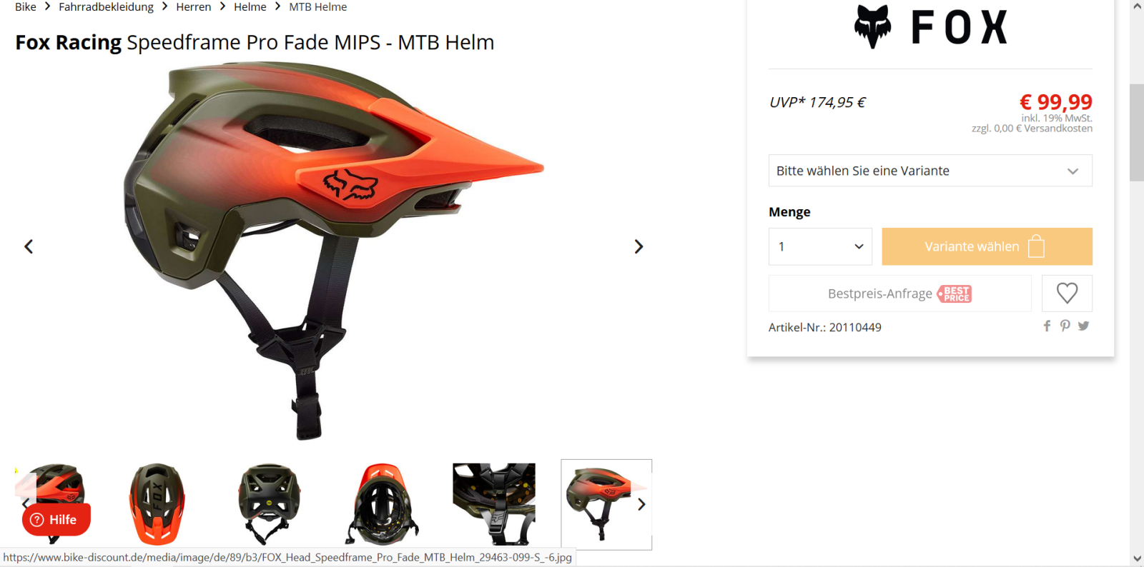The image size is (1144, 567).
Task: Expand the Menge quantity dropdown
Action: [820, 246]
